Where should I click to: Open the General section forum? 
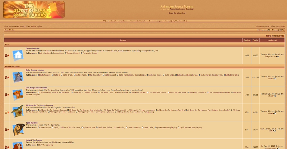(x=33, y=48)
